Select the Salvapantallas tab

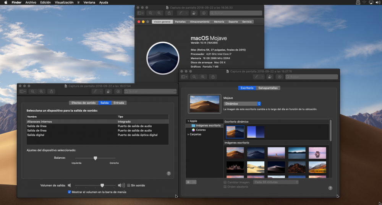point(268,88)
